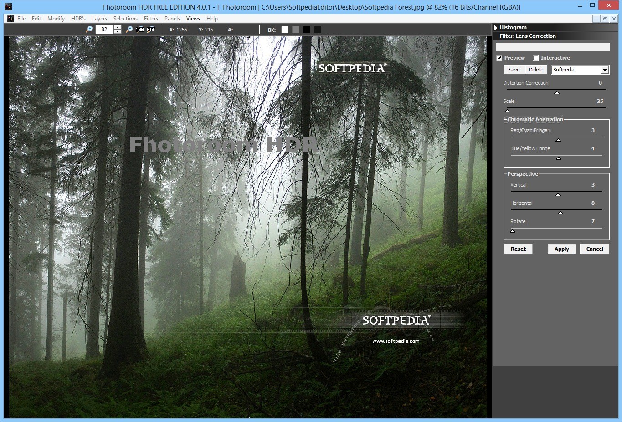Click the X: 1266 coordinate readout
622x422 pixels.
[178, 30]
